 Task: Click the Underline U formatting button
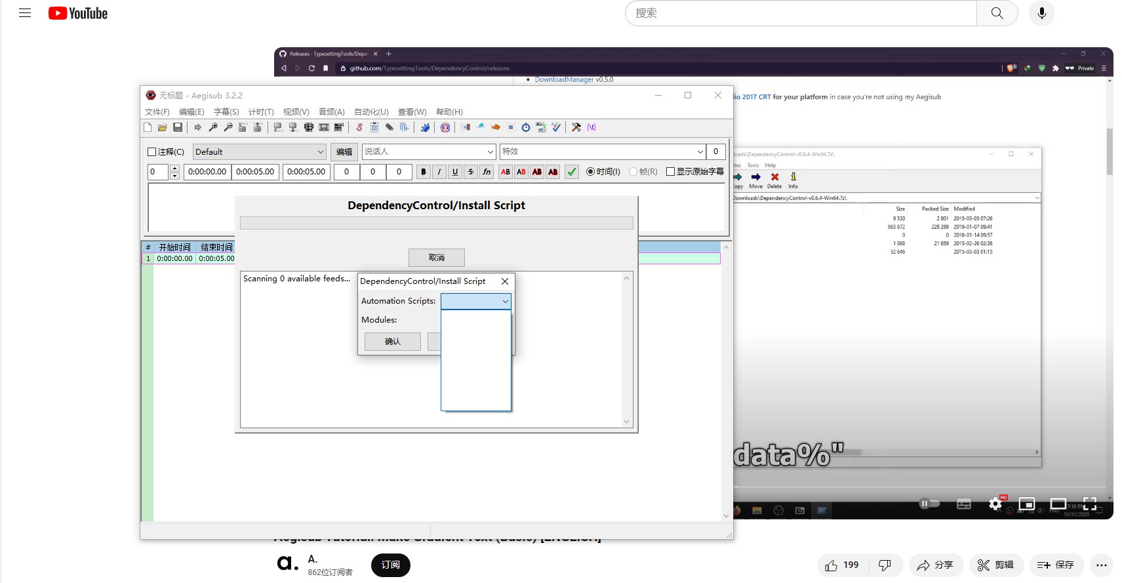(x=455, y=172)
